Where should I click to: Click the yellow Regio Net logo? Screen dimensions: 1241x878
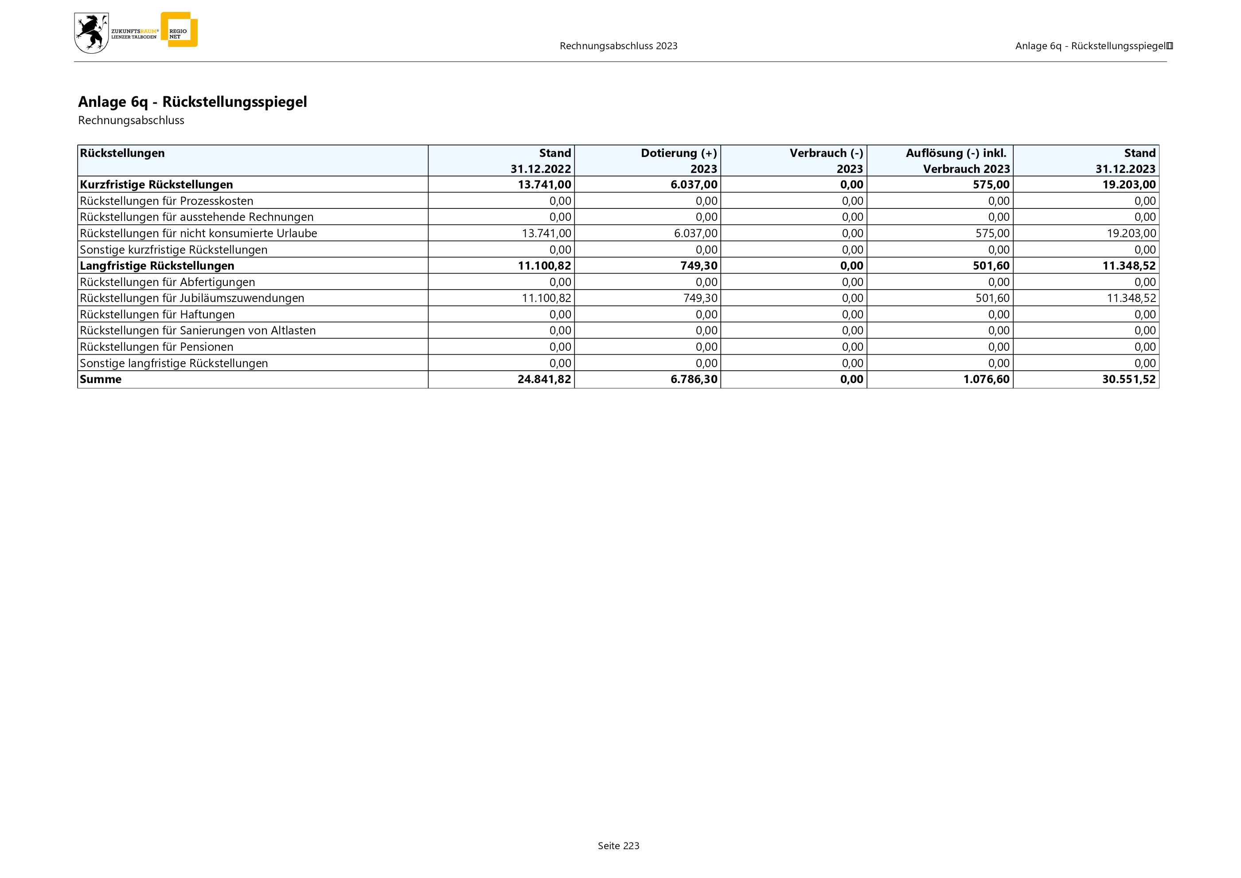[x=180, y=30]
